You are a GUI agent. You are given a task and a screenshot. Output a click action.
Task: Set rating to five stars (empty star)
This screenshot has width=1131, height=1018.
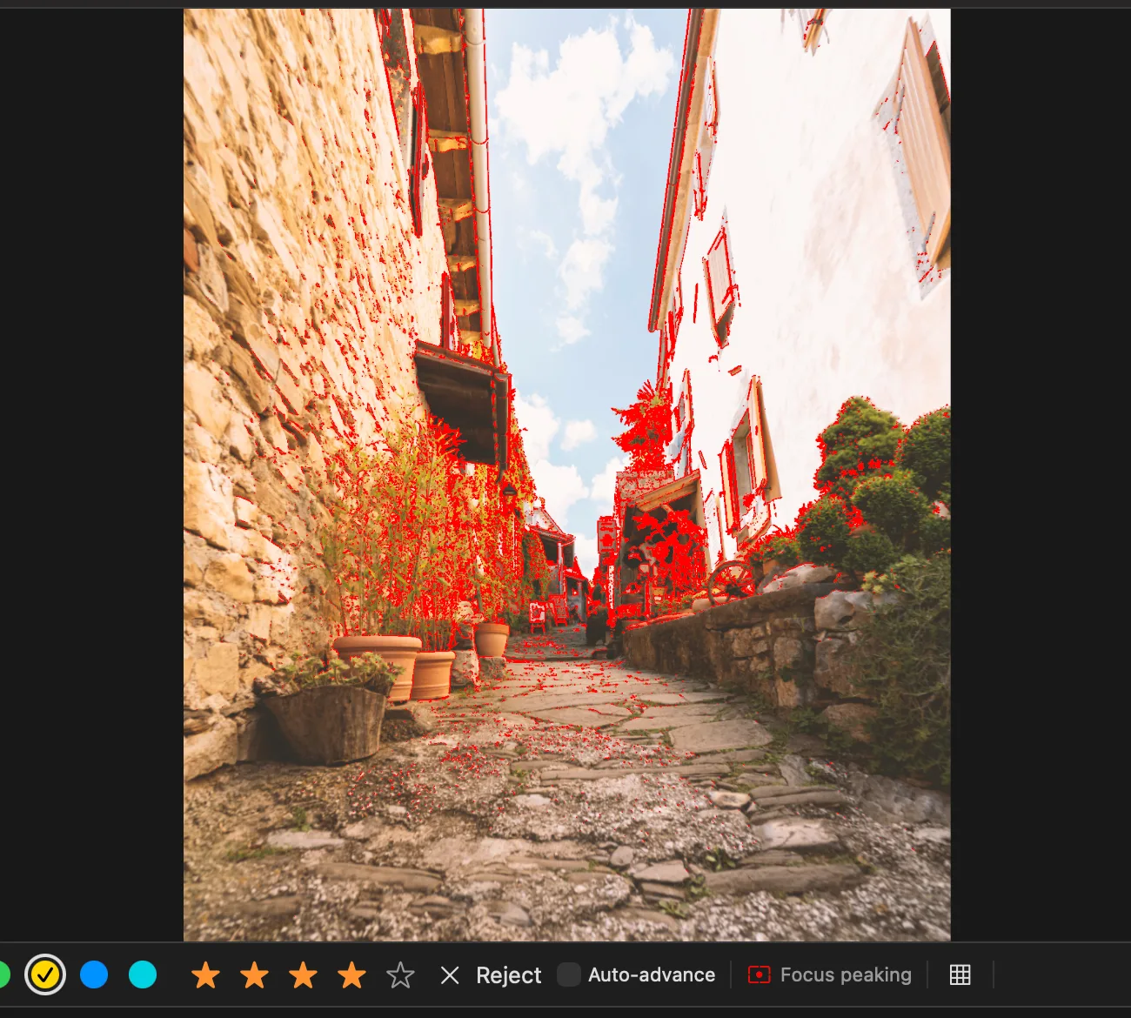400,975
